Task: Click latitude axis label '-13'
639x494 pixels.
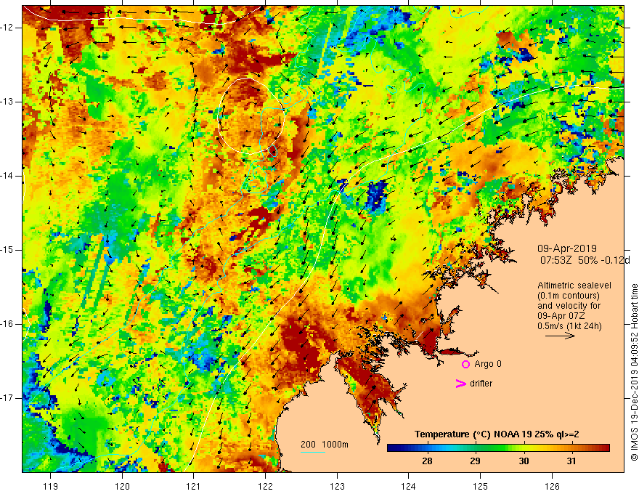Action: click(7, 102)
